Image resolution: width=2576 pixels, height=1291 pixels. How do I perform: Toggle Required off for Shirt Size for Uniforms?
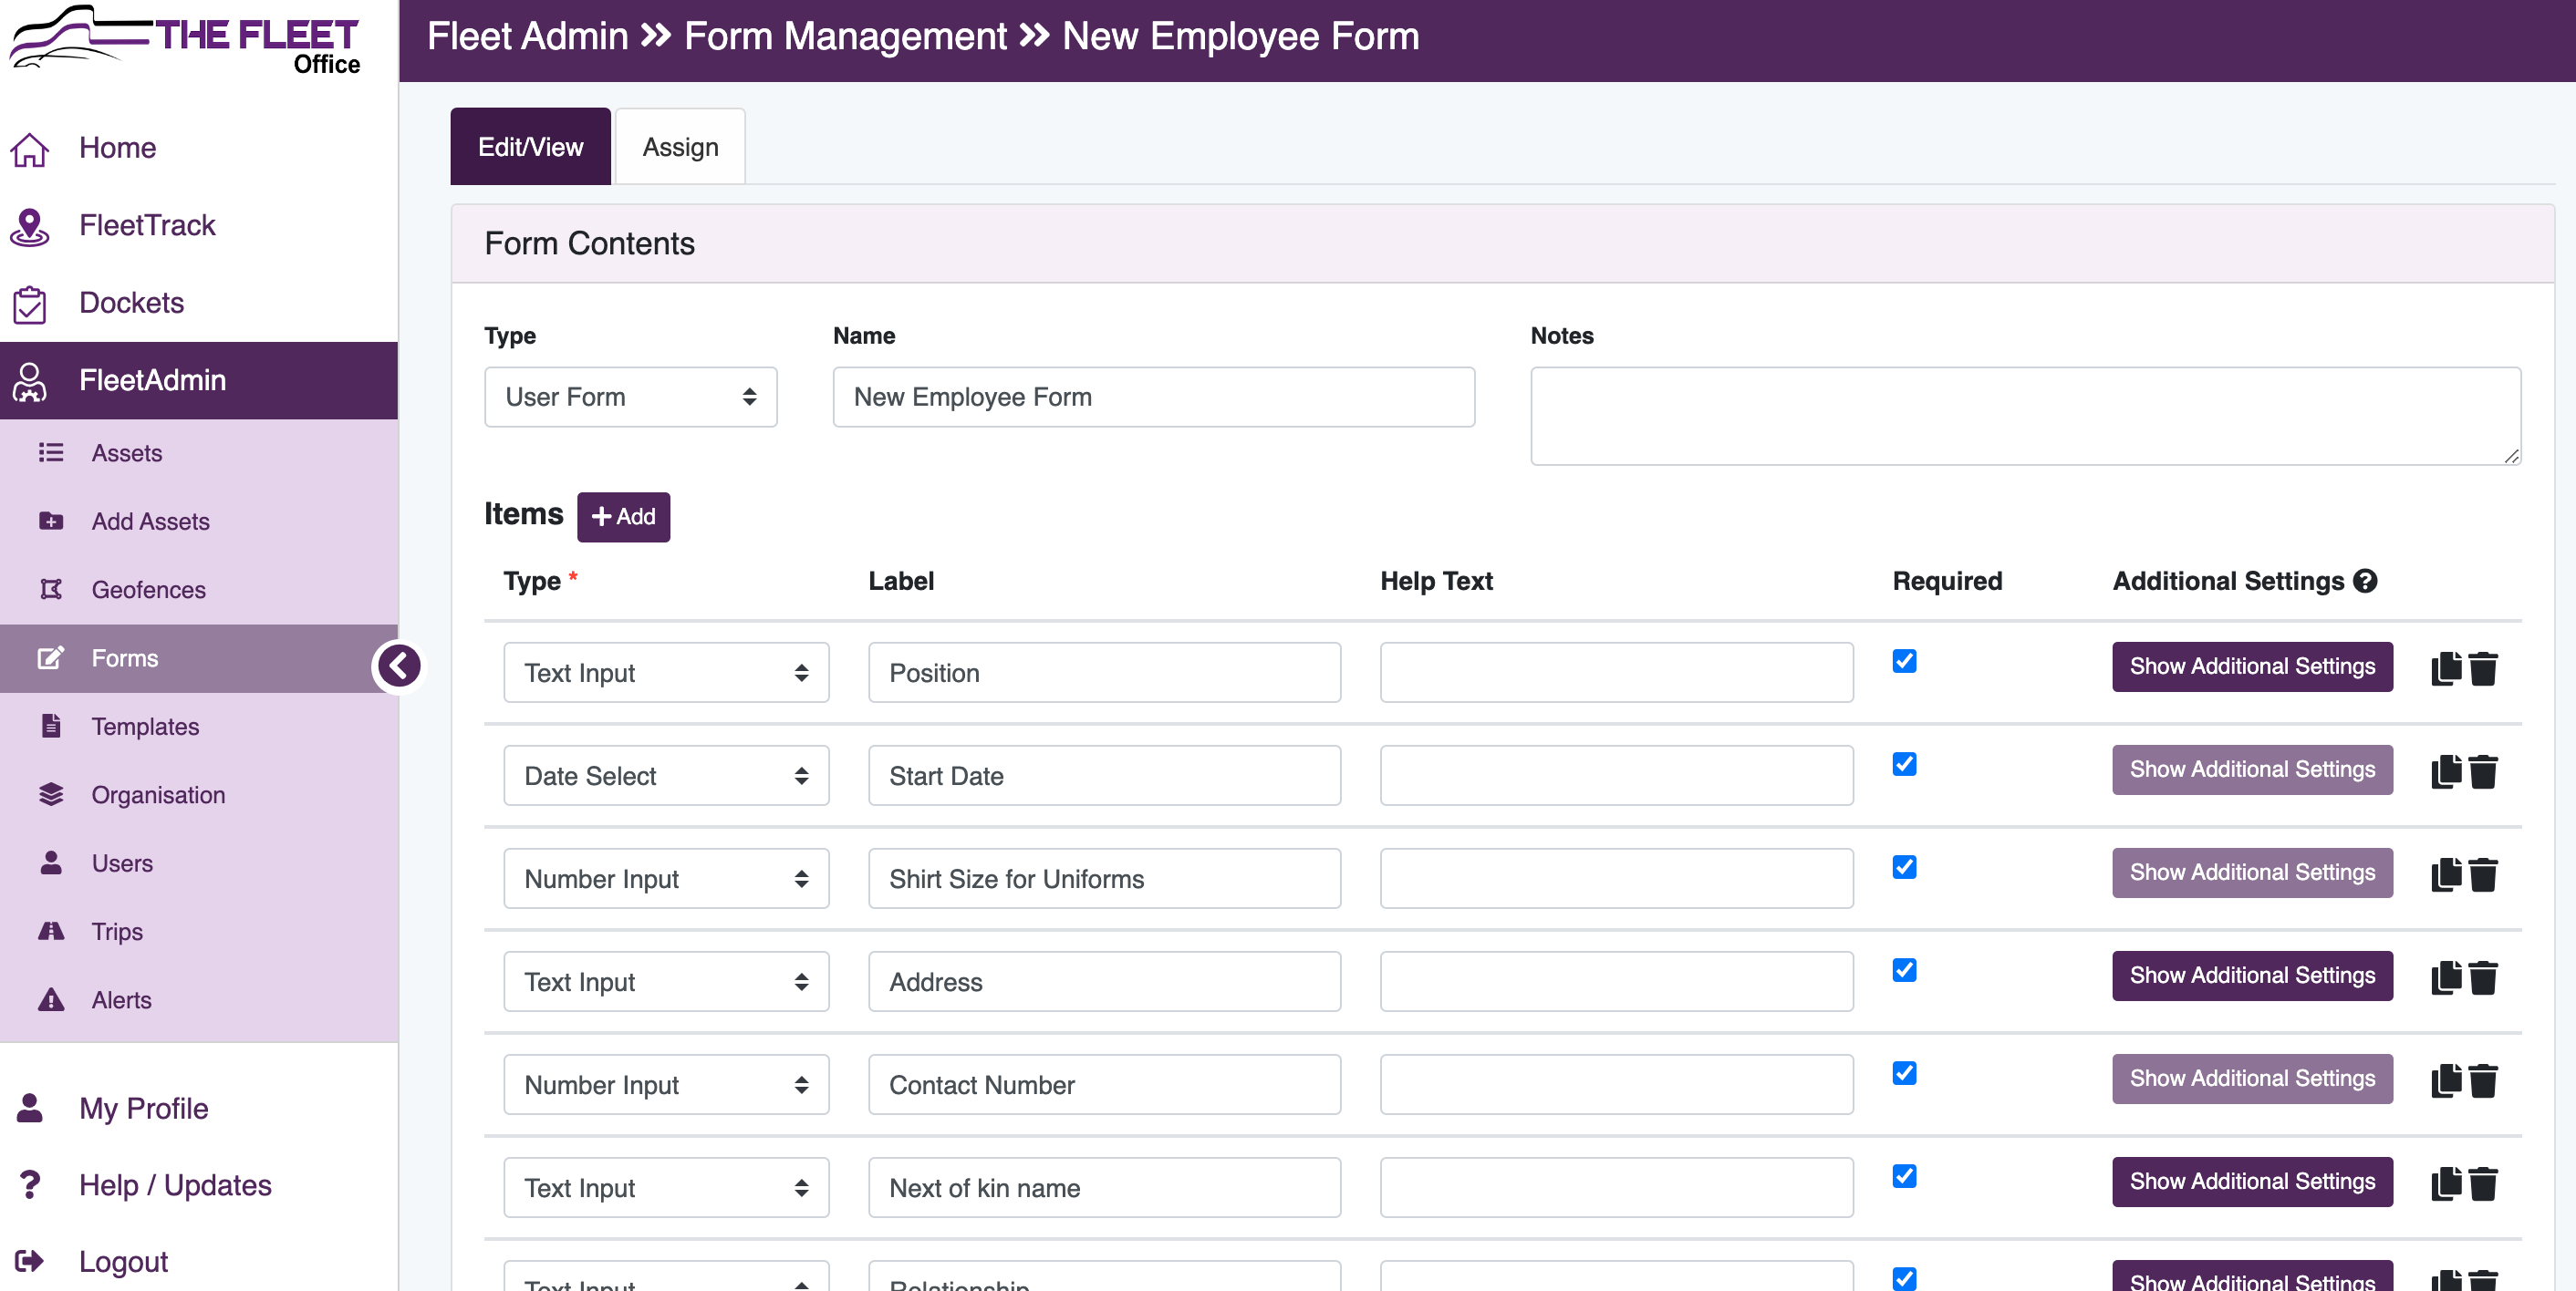[1904, 866]
